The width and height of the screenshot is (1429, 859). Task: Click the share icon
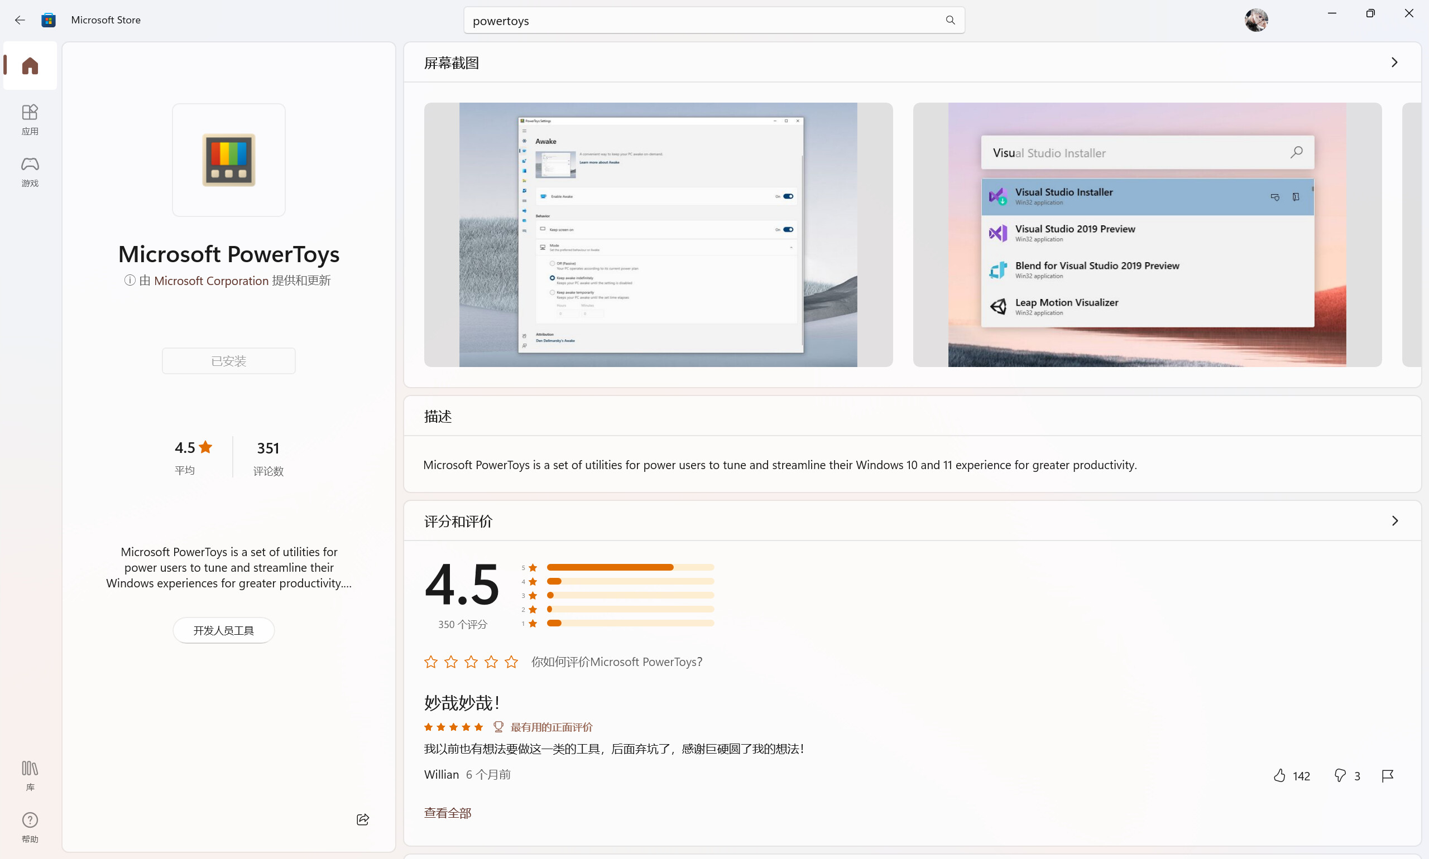tap(363, 819)
